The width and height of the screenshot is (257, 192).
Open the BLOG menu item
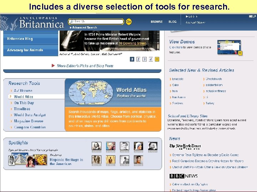(x=172, y=22)
